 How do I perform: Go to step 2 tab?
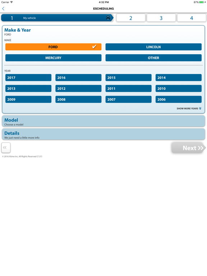(131, 18)
